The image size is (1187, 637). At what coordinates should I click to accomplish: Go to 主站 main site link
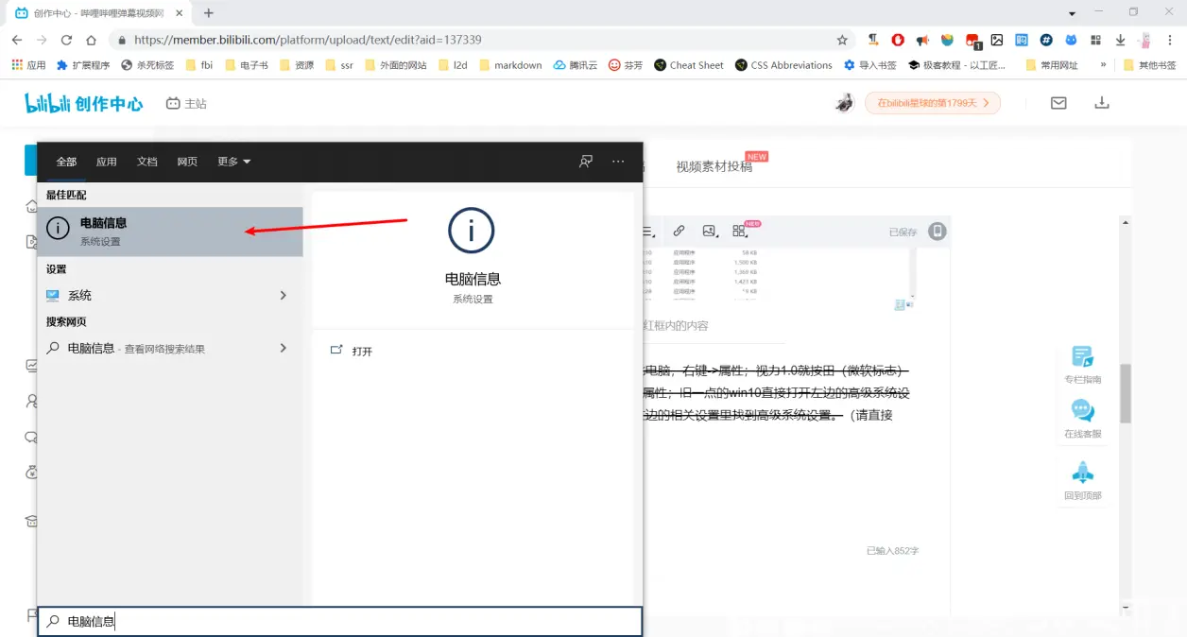pyautogui.click(x=186, y=103)
